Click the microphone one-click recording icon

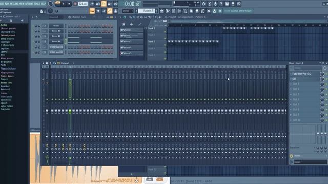[215, 4]
